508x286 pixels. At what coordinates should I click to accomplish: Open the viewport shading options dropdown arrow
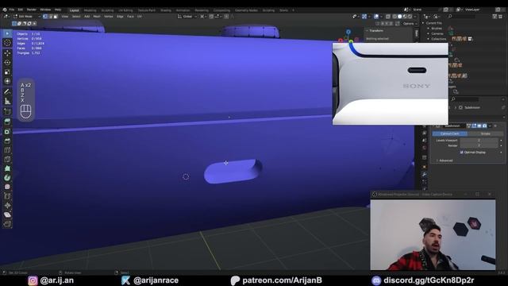(x=415, y=16)
